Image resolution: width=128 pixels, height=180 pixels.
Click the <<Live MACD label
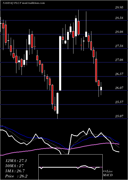[x=108, y=173]
